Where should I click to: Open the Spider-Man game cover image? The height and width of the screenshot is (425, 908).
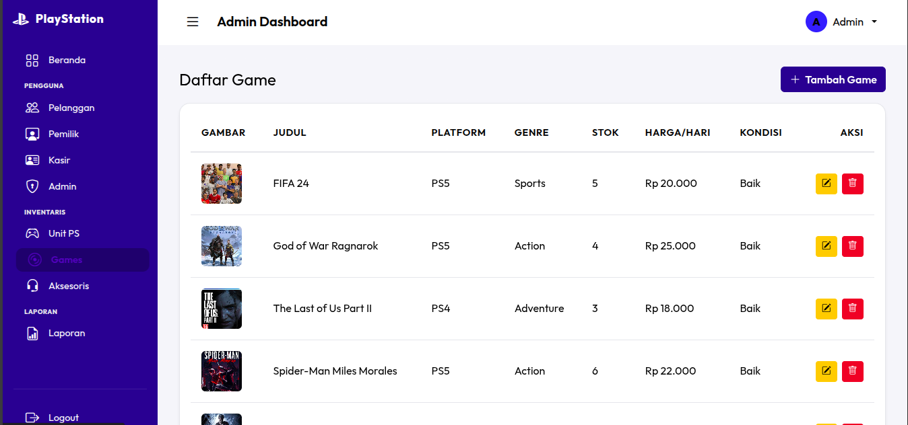click(222, 371)
